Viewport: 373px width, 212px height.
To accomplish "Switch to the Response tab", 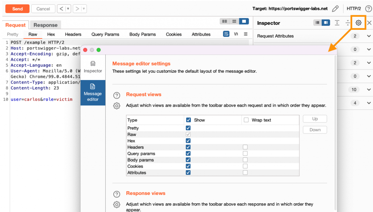I will pos(46,25).
